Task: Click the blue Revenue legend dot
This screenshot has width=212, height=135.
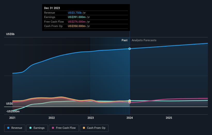Action: pos(8,128)
